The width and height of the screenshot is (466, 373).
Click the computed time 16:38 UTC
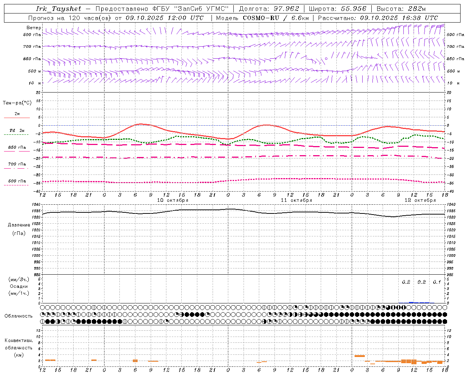420,18
